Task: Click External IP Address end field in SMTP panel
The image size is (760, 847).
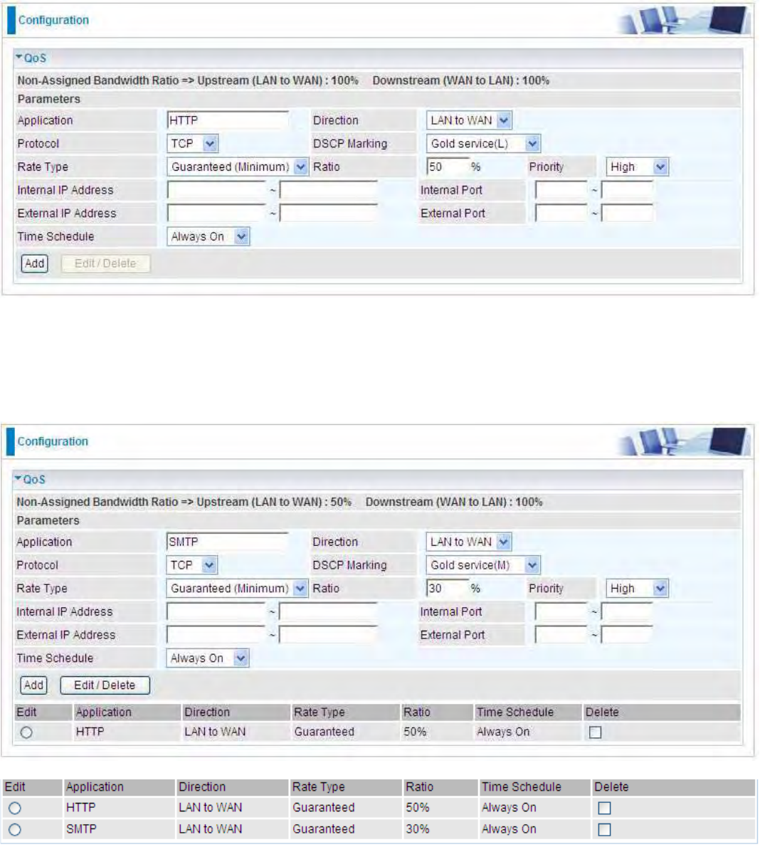Action: tap(329, 635)
